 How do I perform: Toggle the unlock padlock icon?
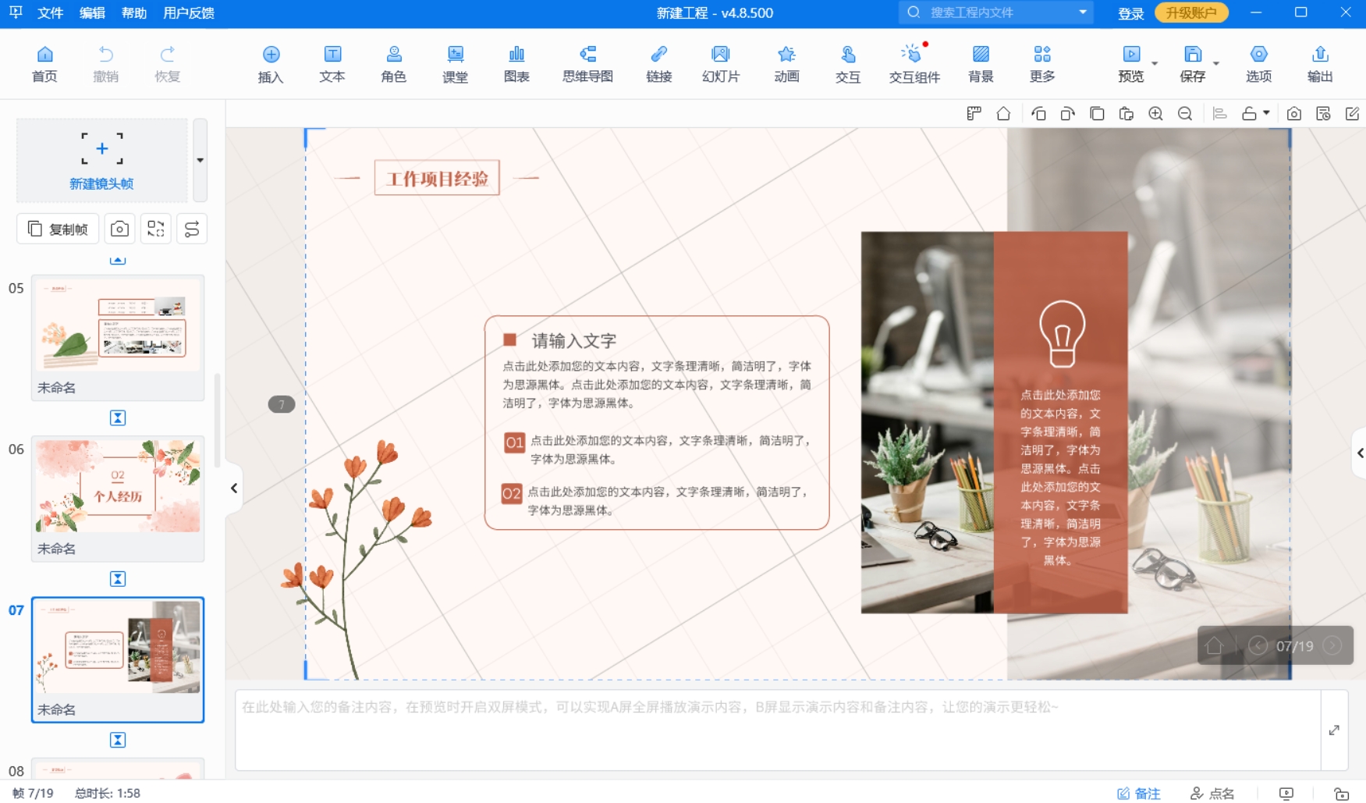coord(1249,114)
